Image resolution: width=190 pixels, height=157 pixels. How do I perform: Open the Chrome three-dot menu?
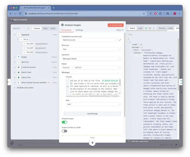(179, 14)
